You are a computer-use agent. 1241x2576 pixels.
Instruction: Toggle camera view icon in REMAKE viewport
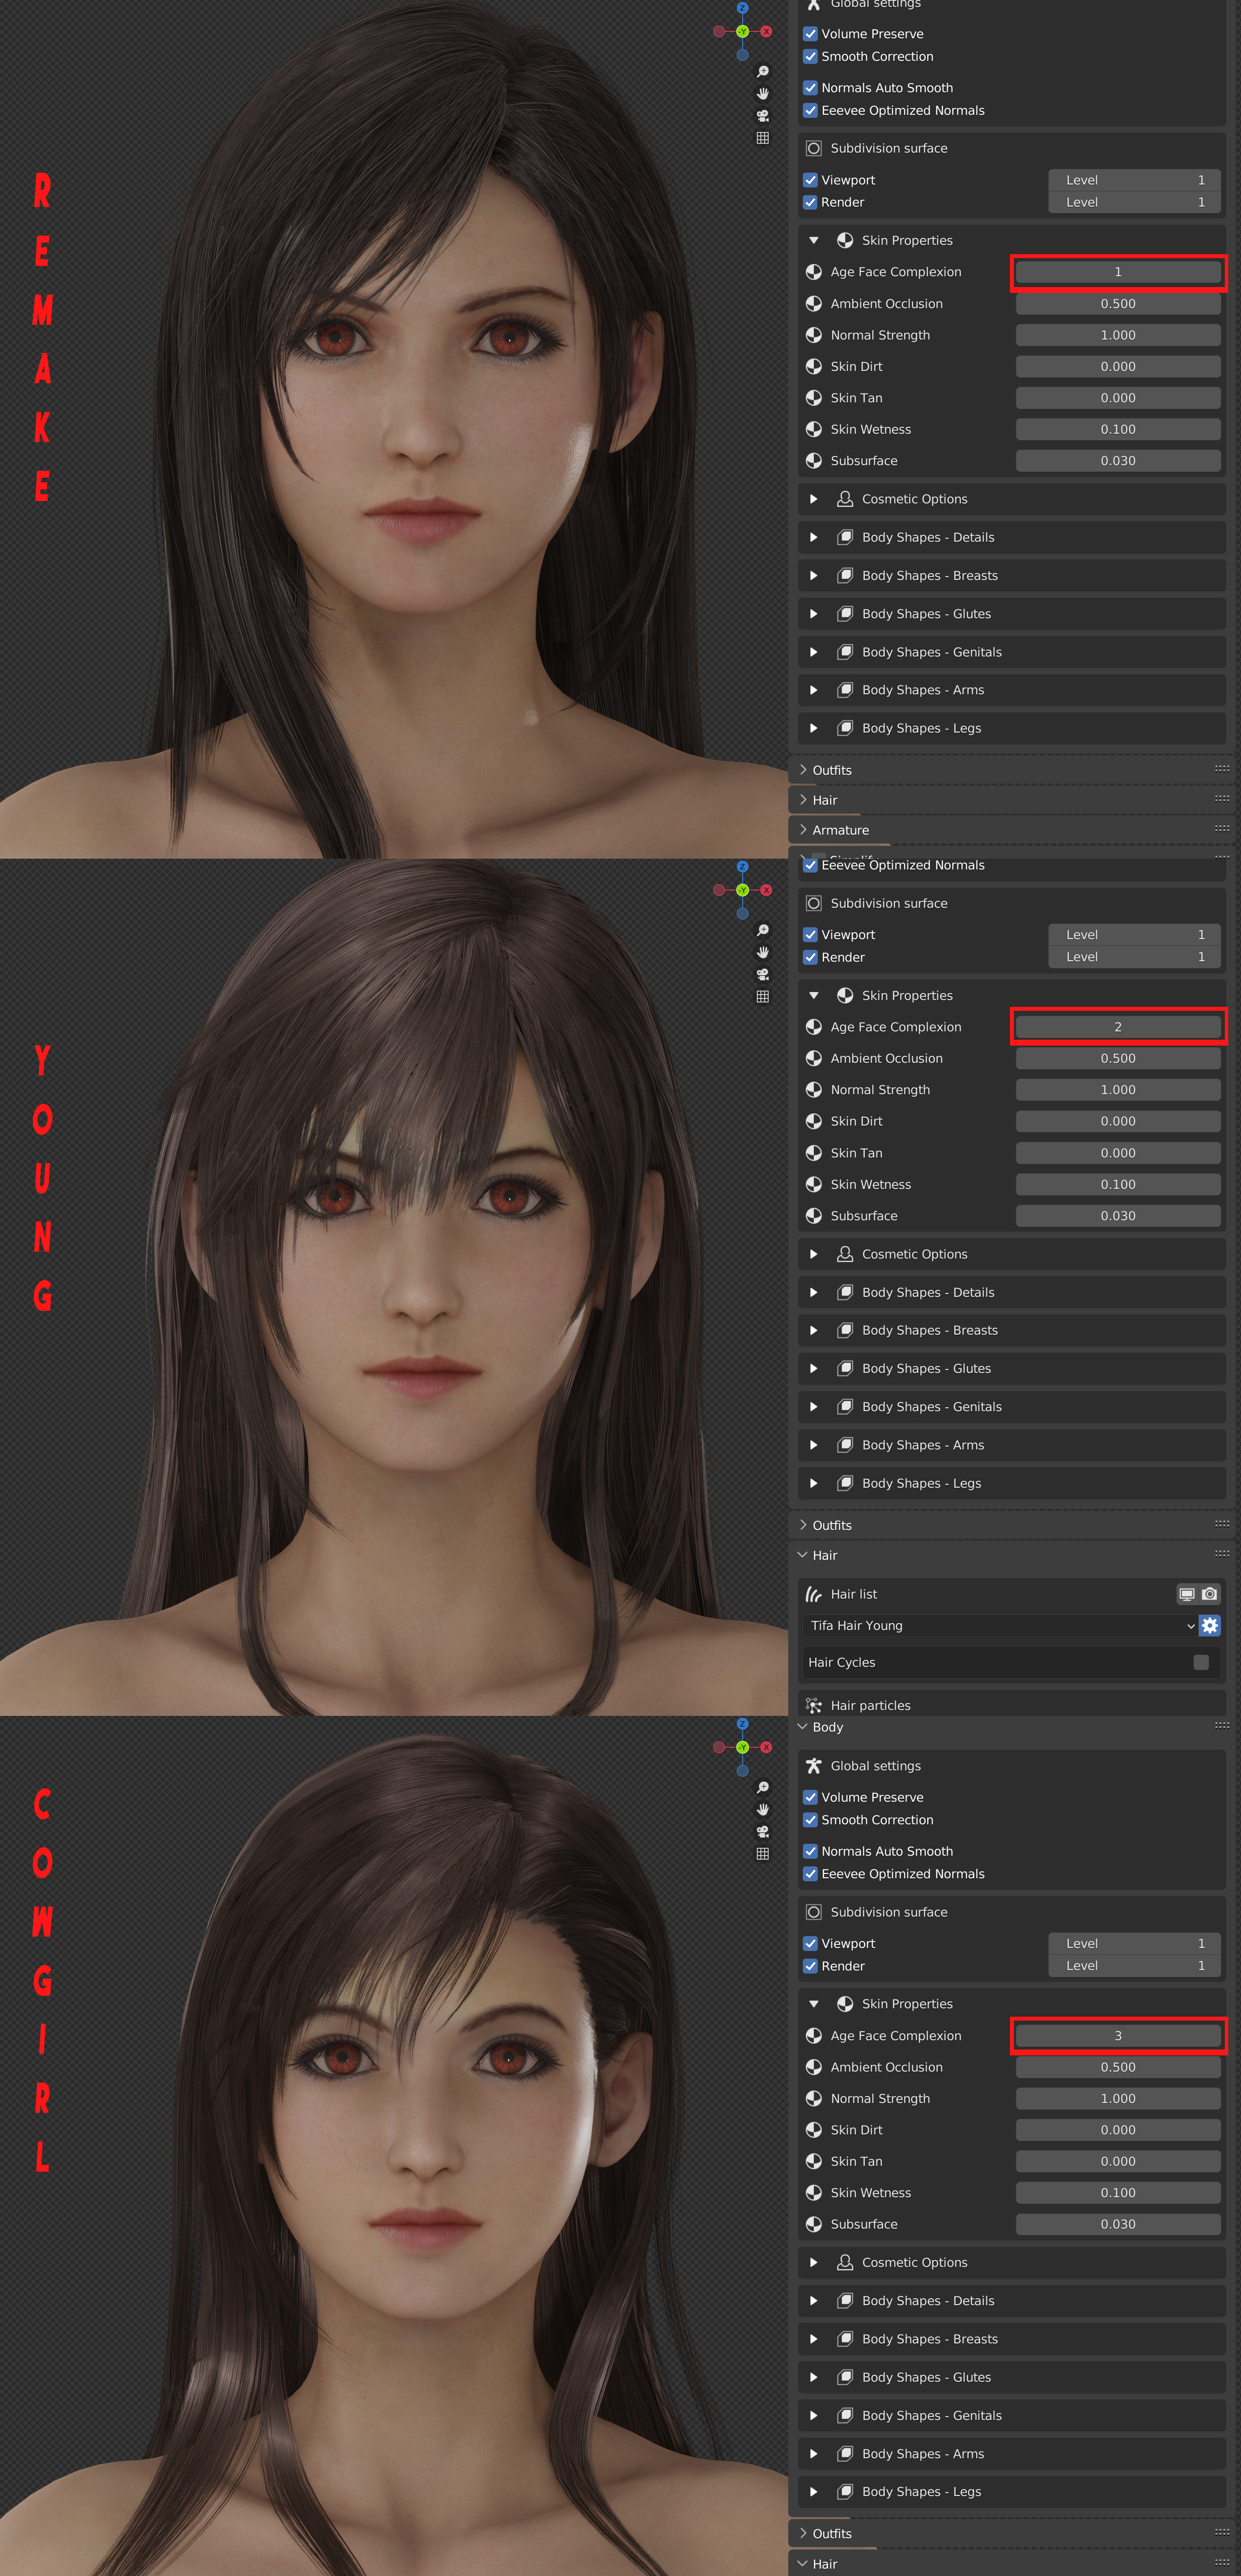[x=763, y=116]
